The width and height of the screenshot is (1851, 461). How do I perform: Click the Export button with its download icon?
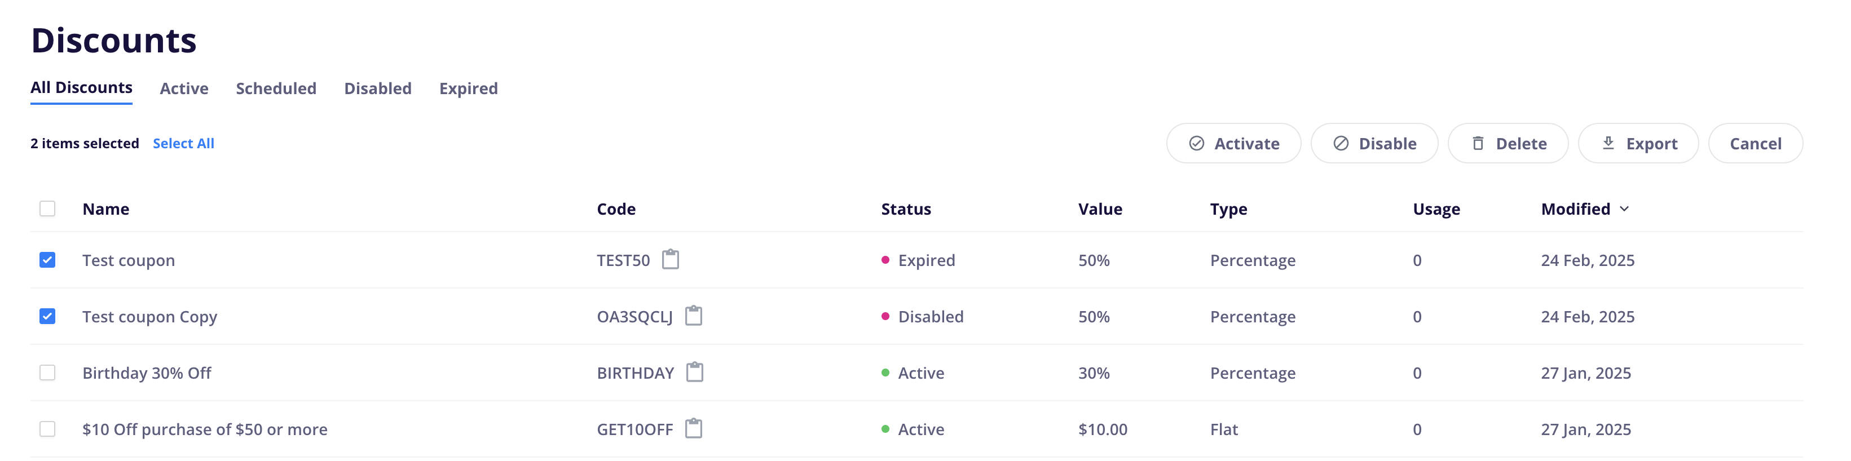(1638, 144)
